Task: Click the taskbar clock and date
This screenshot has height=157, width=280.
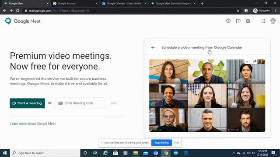Action: (x=262, y=153)
